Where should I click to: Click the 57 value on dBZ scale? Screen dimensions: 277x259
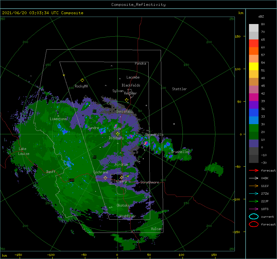(x=263, y=55)
